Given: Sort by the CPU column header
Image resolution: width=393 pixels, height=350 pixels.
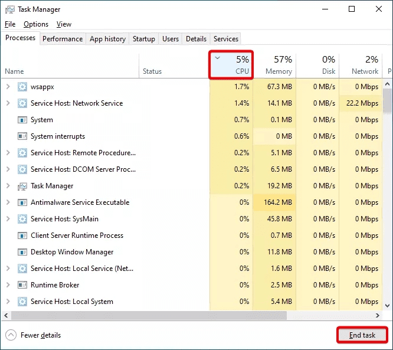Looking at the screenshot, I should pyautogui.click(x=231, y=65).
